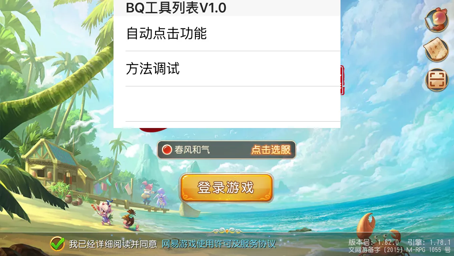Open server selector showing 春风和气
Image resolution: width=454 pixels, height=256 pixels.
coord(227,150)
